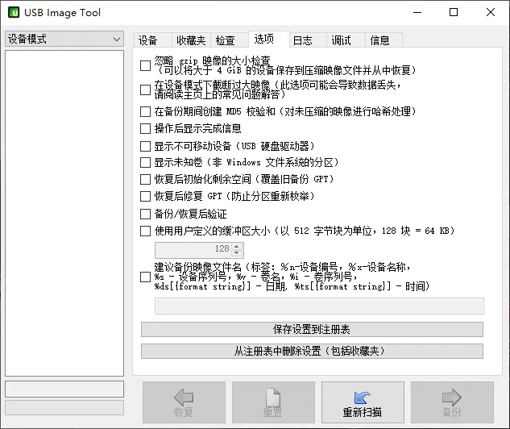This screenshot has height=429, width=510.
Task: Click the 重置 (Reset) document button
Action: (273, 402)
